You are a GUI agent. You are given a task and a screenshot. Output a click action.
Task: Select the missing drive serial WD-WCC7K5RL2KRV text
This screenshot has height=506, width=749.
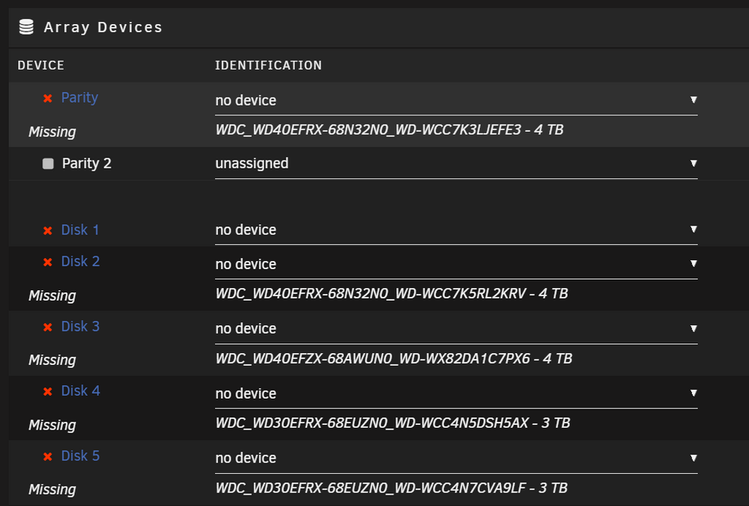(x=461, y=294)
